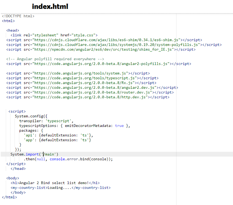Click the shims_for_IE.js script line

click(x=101, y=49)
